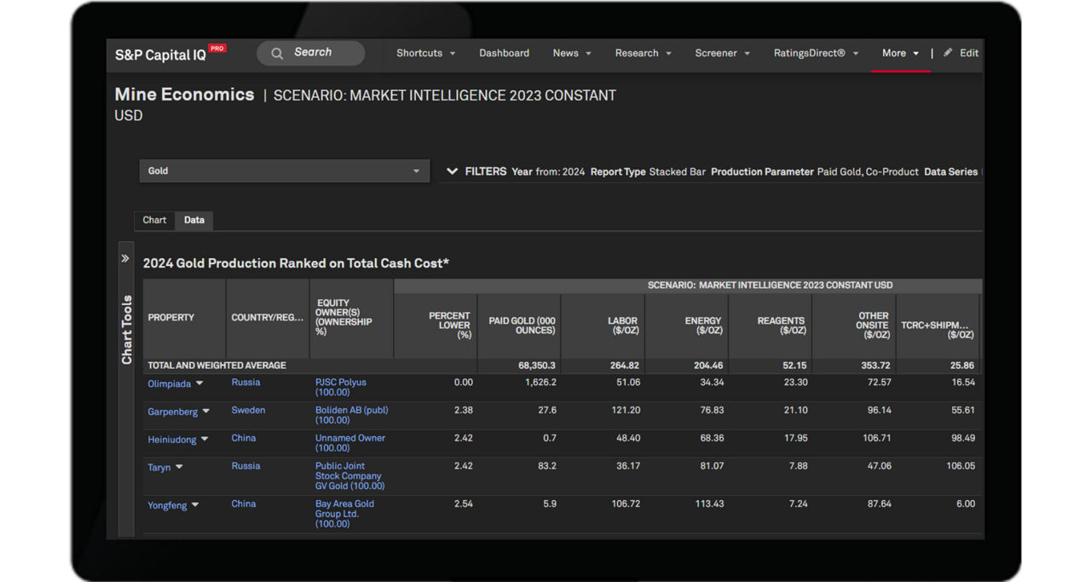Open the PJSC Polyus owner link

[341, 388]
